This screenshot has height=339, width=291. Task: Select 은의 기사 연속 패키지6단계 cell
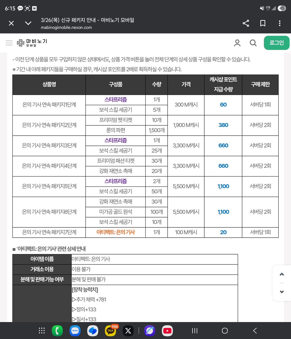(x=49, y=212)
